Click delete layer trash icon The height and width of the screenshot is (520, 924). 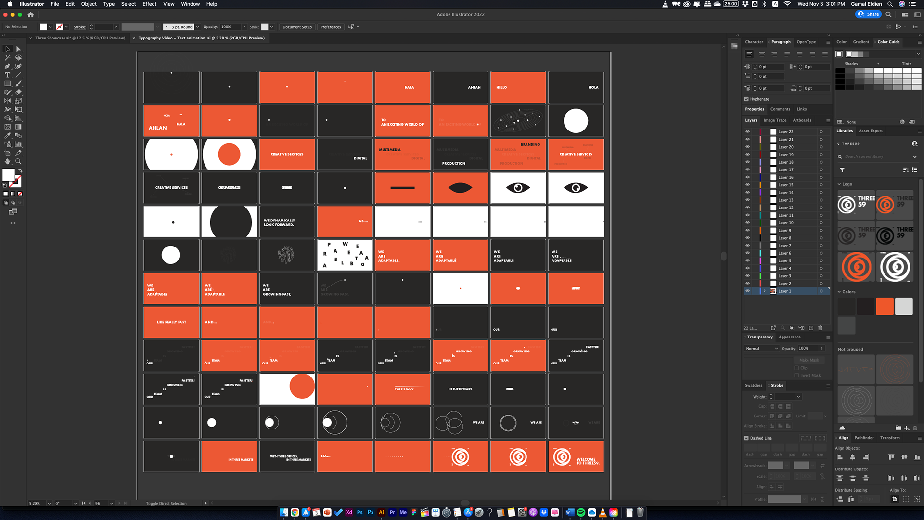click(x=821, y=328)
